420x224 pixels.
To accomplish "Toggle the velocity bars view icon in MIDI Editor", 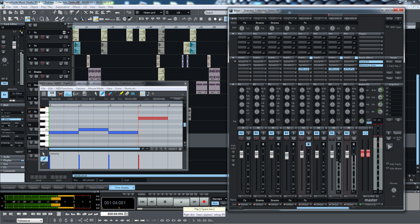I will coord(68,94).
